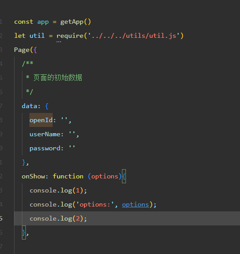
Task: Click the three-dot suggestion hint under require
Action: 59,42
